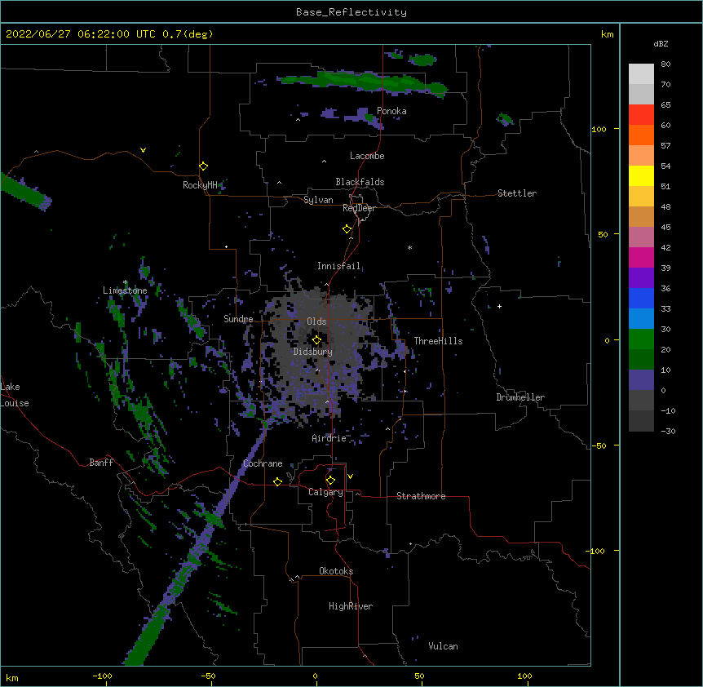Select the yellow station marker near RockyMH
The width and height of the screenshot is (703, 687).
pyautogui.click(x=204, y=166)
